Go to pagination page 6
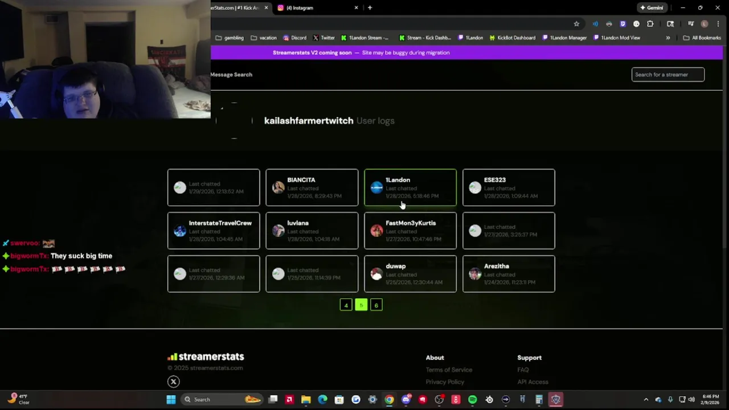 (376, 305)
